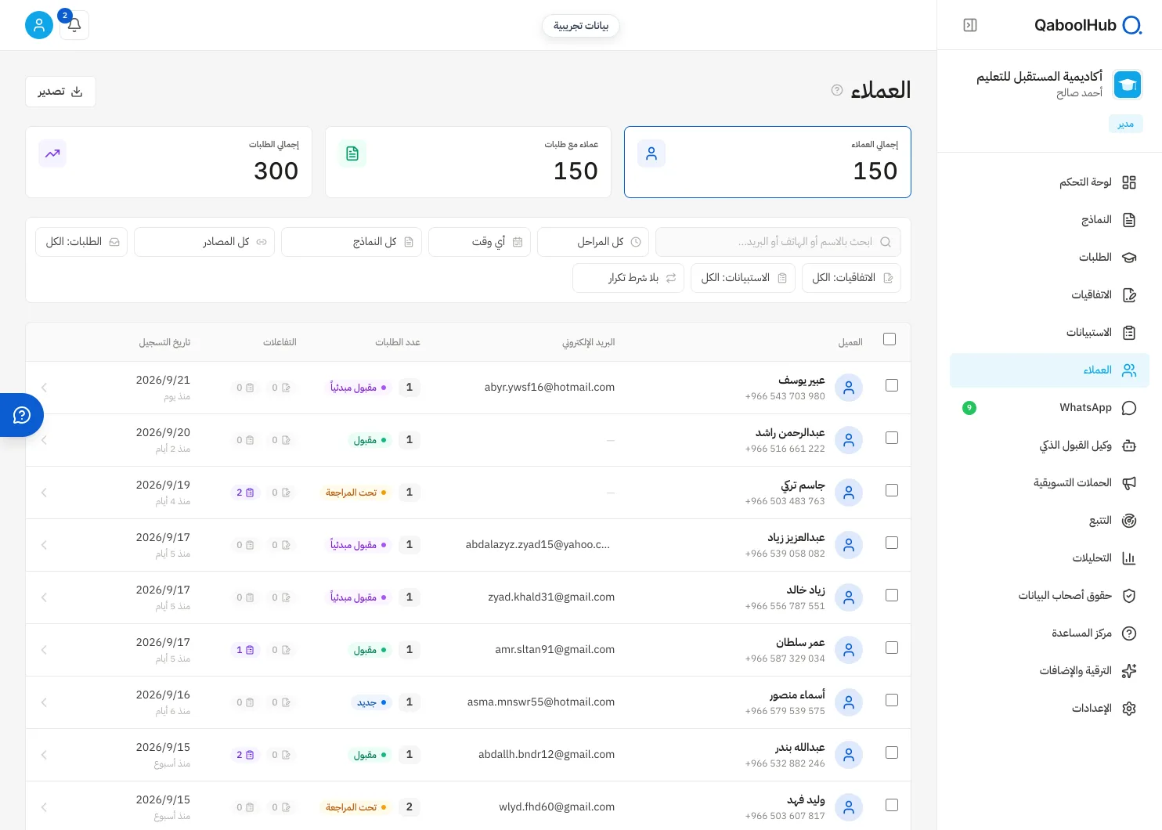Image resolution: width=1162 pixels, height=830 pixels.
Task: Open the كل المراحل stages dropdown
Action: click(594, 242)
